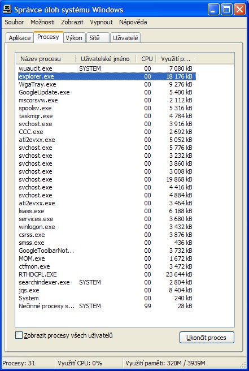Open the Zobrazit menu
The width and height of the screenshot is (249, 371).
72,22
